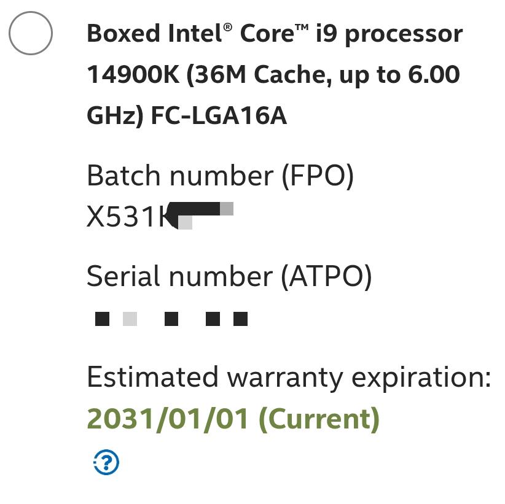Click the 'Serial number (ATPO)' label
The height and width of the screenshot is (504, 505).
click(x=229, y=277)
